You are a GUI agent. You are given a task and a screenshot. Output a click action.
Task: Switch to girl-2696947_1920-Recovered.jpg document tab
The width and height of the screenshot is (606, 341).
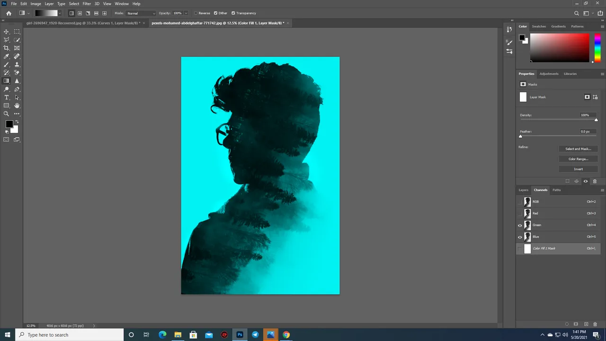click(83, 23)
